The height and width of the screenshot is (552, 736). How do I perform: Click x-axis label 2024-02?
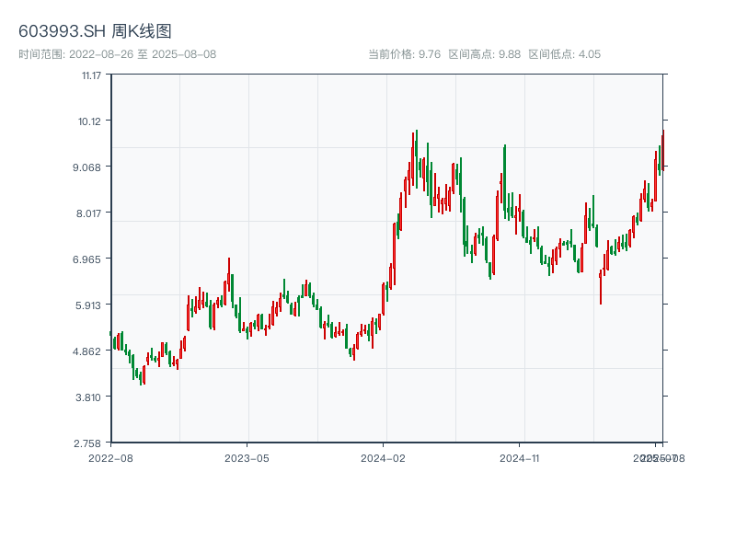[x=383, y=458]
